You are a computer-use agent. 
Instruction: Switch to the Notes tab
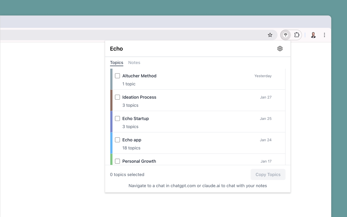(134, 63)
